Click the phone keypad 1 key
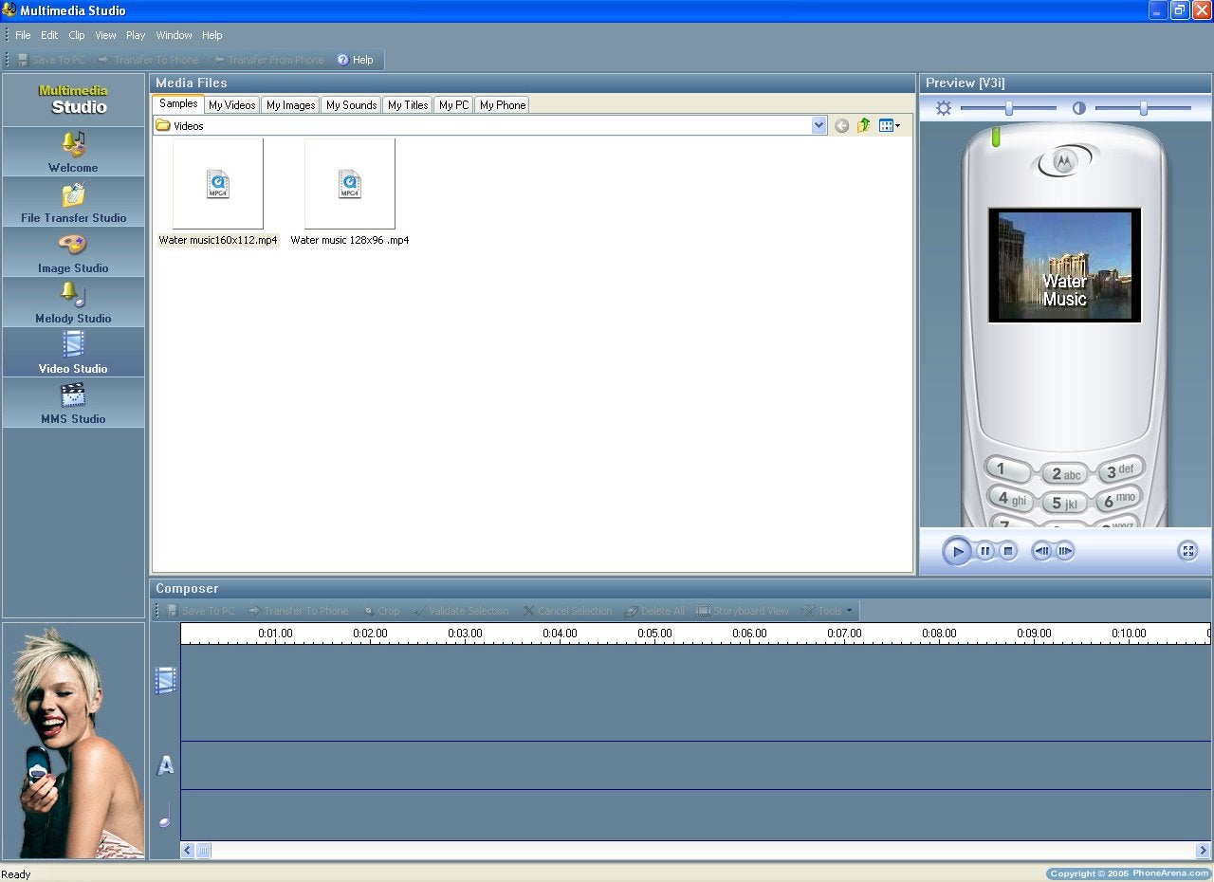 tap(1007, 469)
